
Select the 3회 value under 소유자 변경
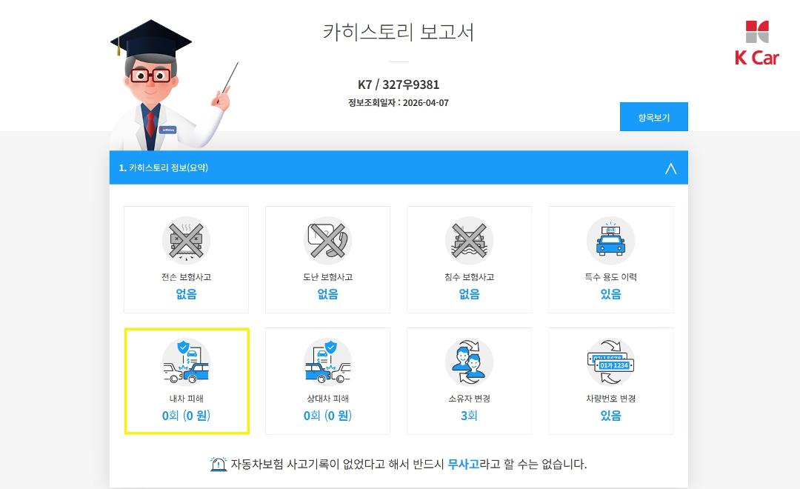(470, 416)
